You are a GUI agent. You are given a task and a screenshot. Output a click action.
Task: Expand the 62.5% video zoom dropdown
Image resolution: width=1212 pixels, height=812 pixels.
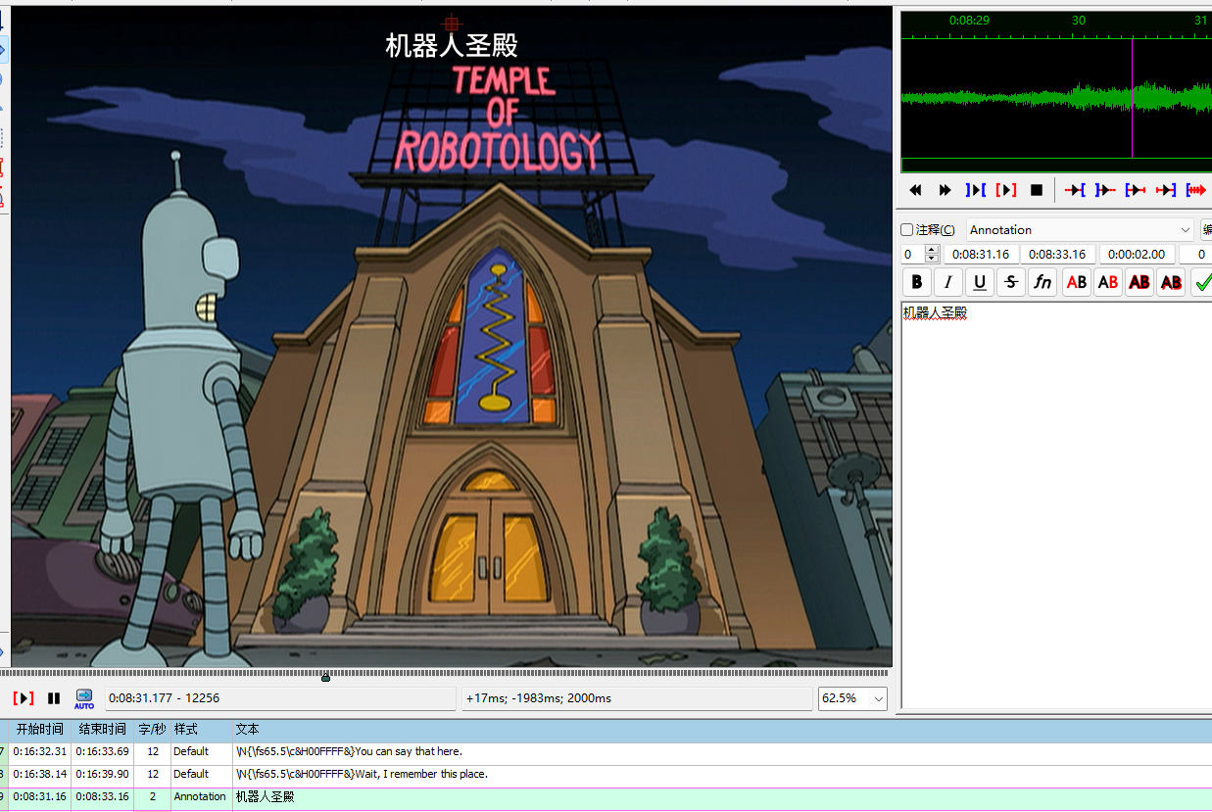pyautogui.click(x=877, y=698)
